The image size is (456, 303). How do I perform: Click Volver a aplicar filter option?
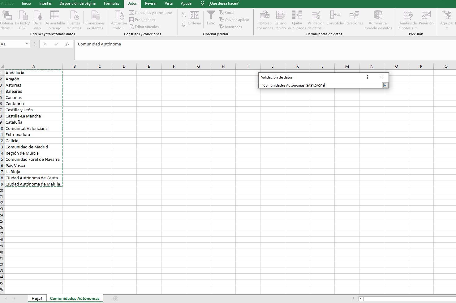tap(234, 19)
